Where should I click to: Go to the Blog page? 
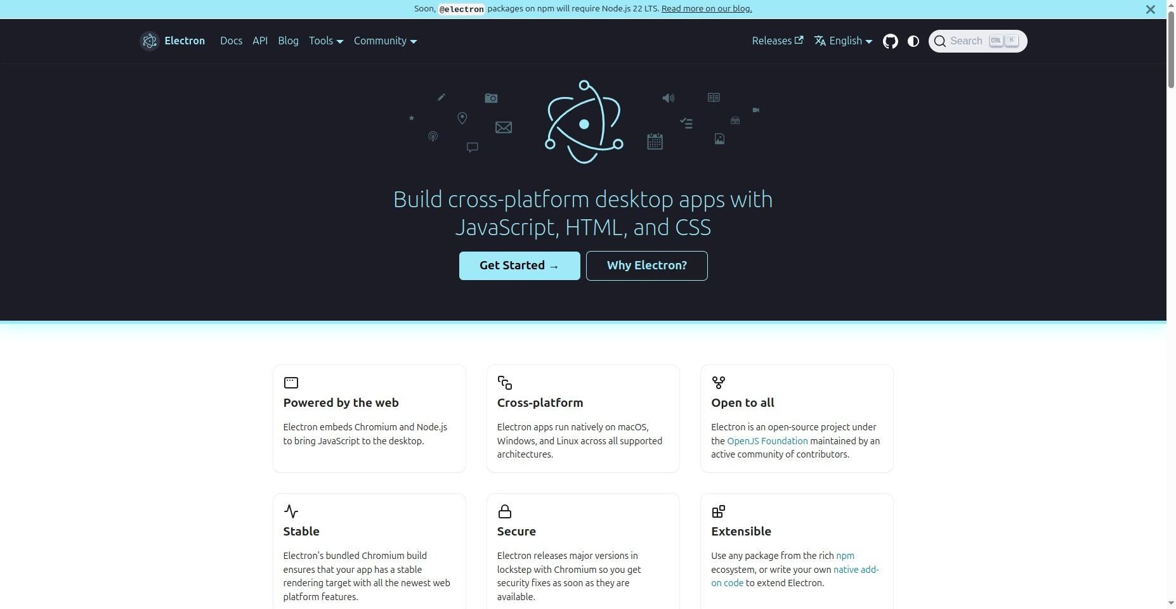pos(288,41)
